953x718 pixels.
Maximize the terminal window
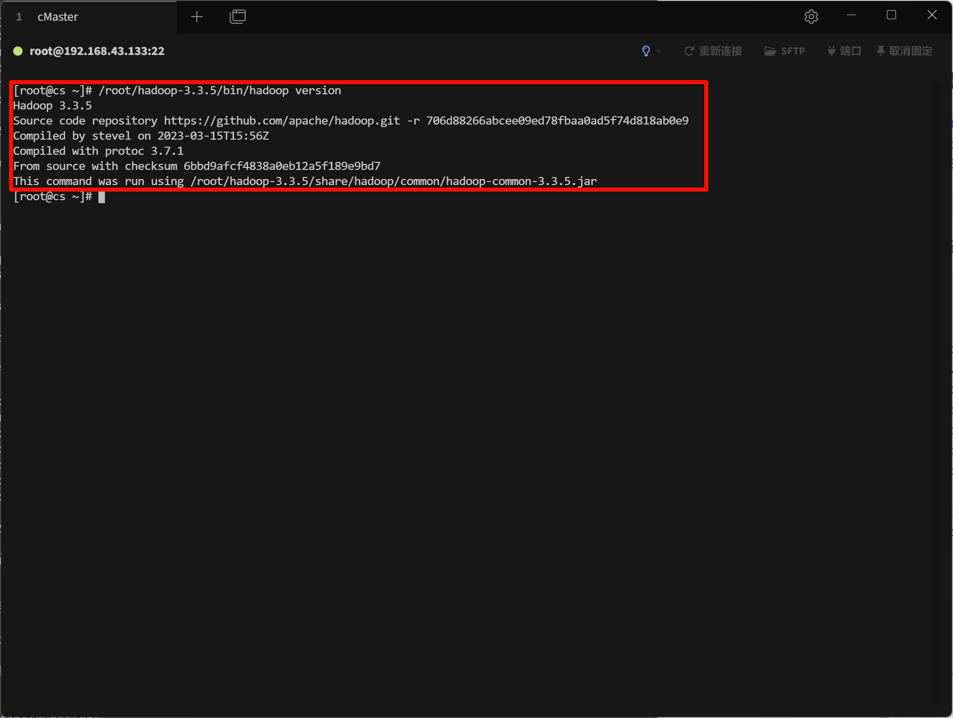click(x=891, y=15)
